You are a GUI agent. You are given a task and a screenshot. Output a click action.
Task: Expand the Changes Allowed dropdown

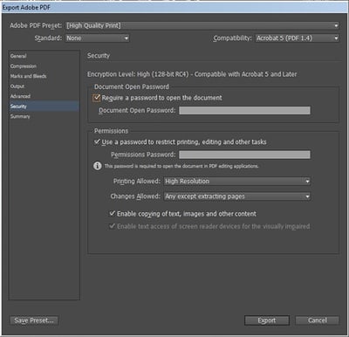[x=237, y=196]
